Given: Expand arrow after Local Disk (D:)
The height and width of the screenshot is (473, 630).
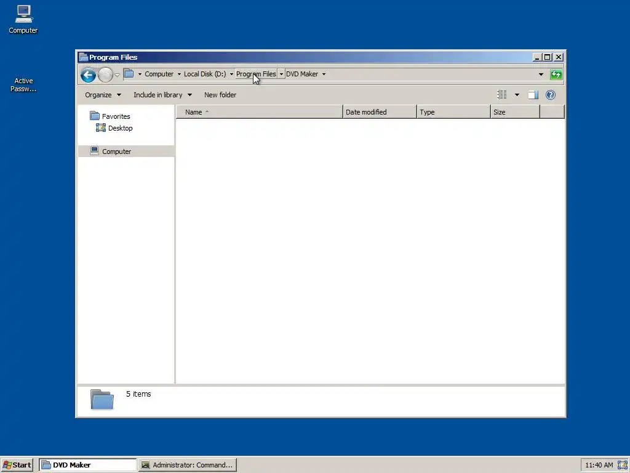Looking at the screenshot, I should click(231, 74).
